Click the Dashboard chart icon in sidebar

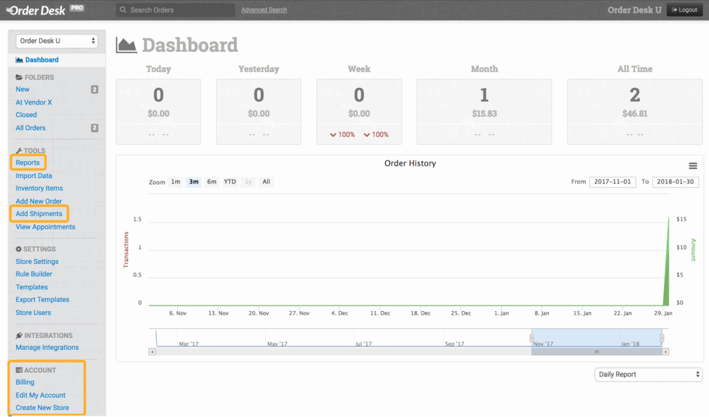pyautogui.click(x=20, y=60)
